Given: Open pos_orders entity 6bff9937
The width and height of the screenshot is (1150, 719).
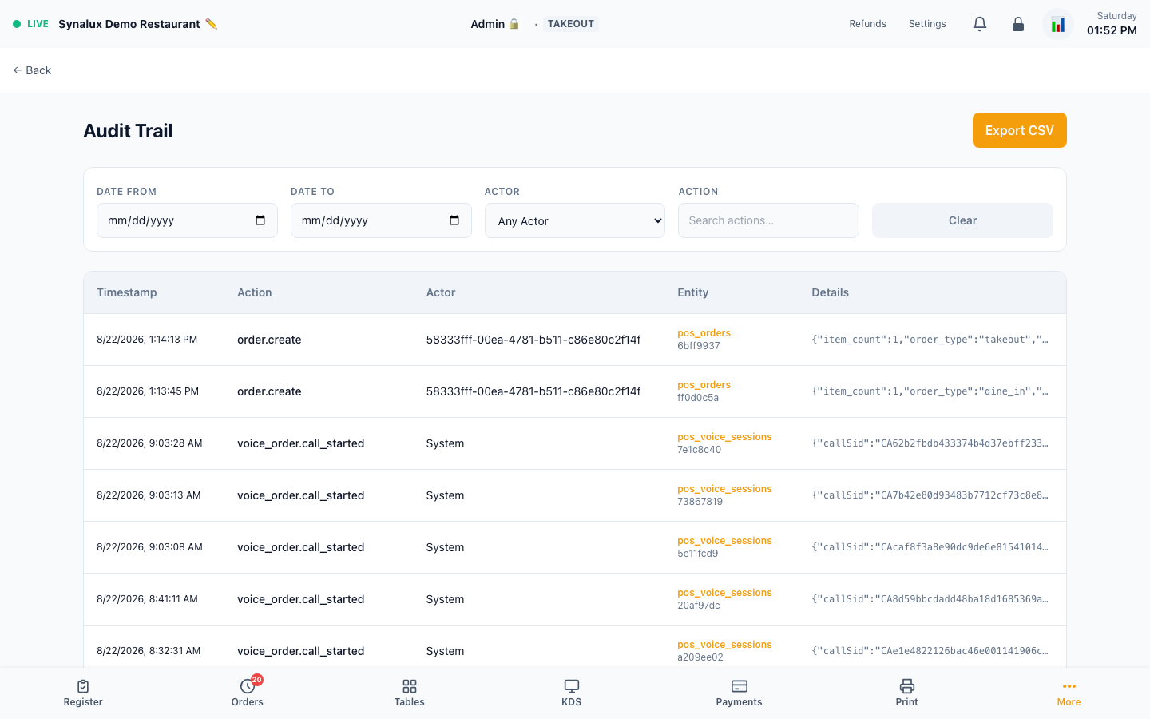Looking at the screenshot, I should 704,340.
